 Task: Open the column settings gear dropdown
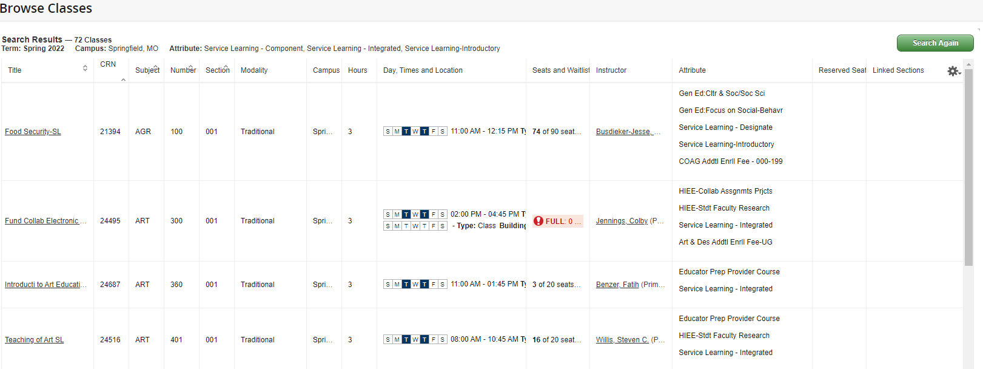[954, 72]
